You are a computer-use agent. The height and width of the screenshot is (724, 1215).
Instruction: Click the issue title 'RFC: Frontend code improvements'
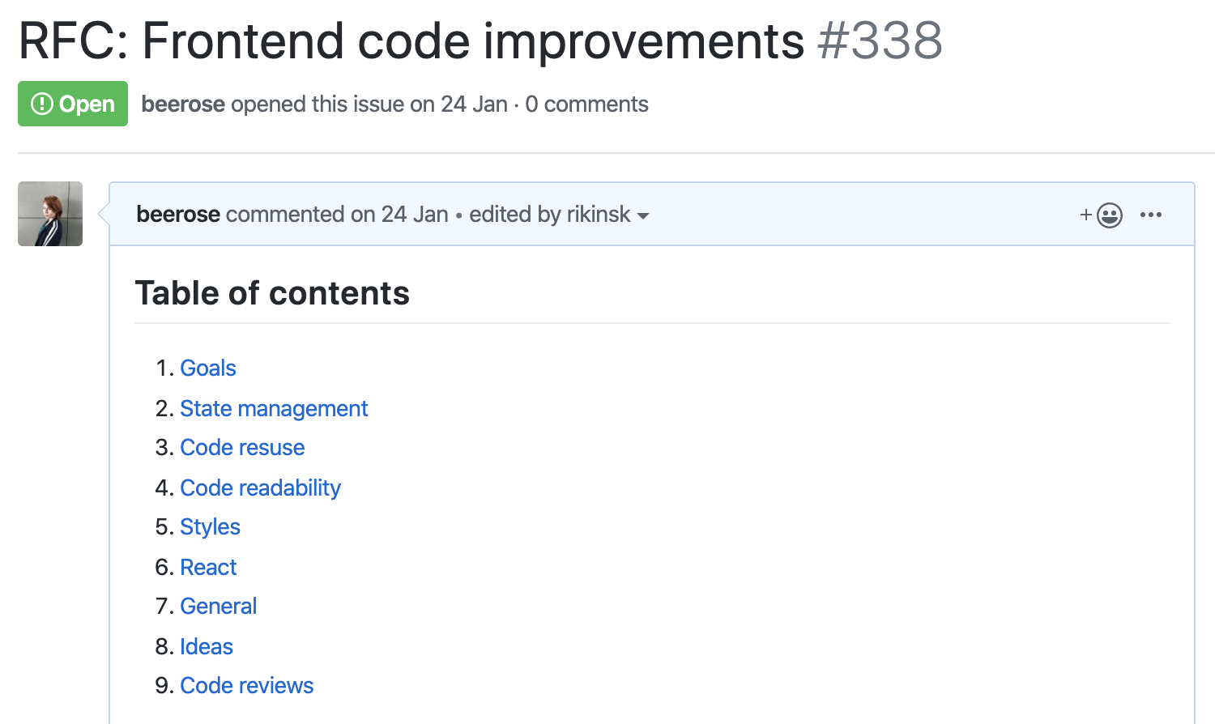(x=411, y=40)
